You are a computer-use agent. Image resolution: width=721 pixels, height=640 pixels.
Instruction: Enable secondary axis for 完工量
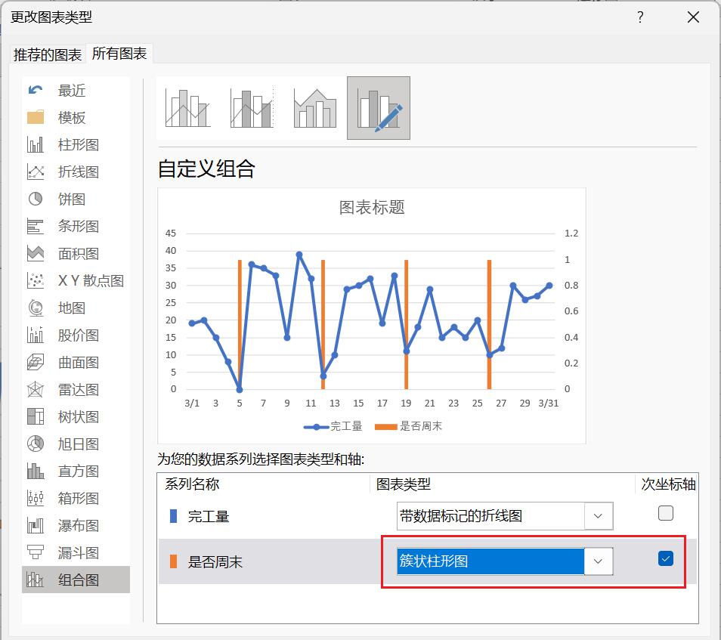[x=665, y=513]
